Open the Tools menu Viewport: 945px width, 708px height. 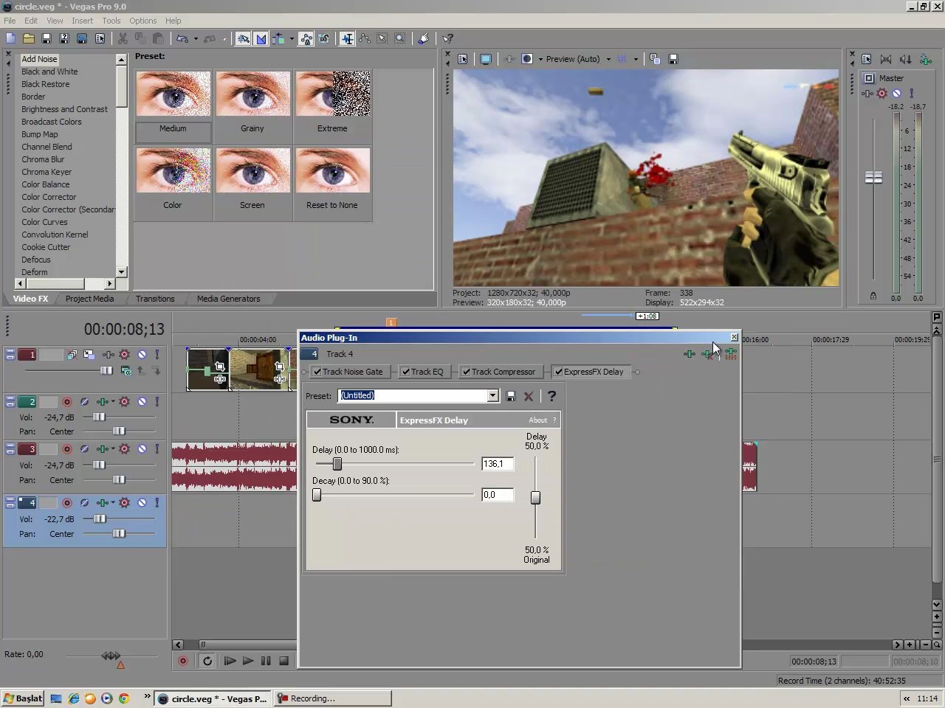tap(111, 21)
